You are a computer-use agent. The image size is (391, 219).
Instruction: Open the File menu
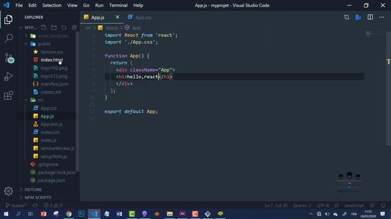click(19, 5)
